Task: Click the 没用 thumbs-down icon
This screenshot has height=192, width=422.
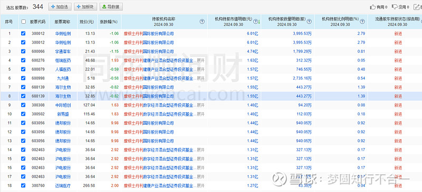Action: point(395,7)
